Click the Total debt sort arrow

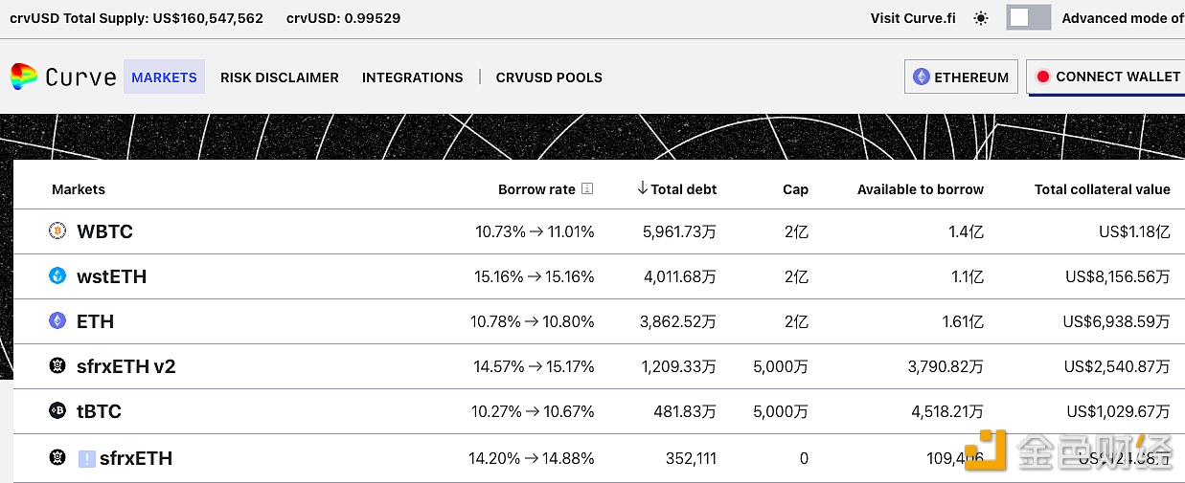642,188
